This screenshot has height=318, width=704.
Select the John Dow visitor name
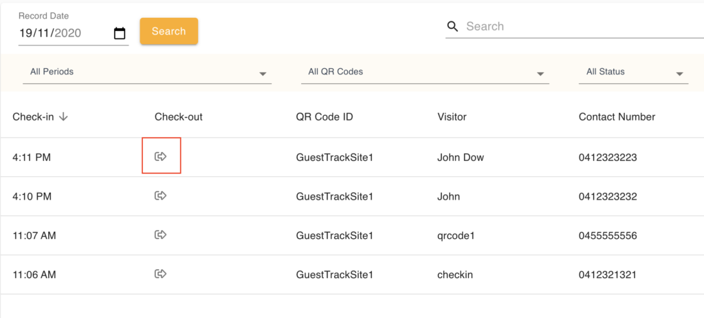[460, 157]
